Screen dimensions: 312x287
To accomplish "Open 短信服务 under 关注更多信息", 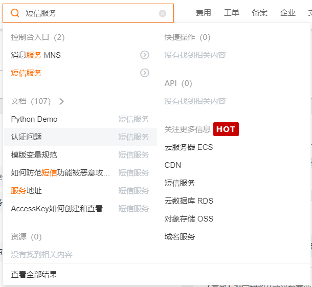I will click(180, 183).
